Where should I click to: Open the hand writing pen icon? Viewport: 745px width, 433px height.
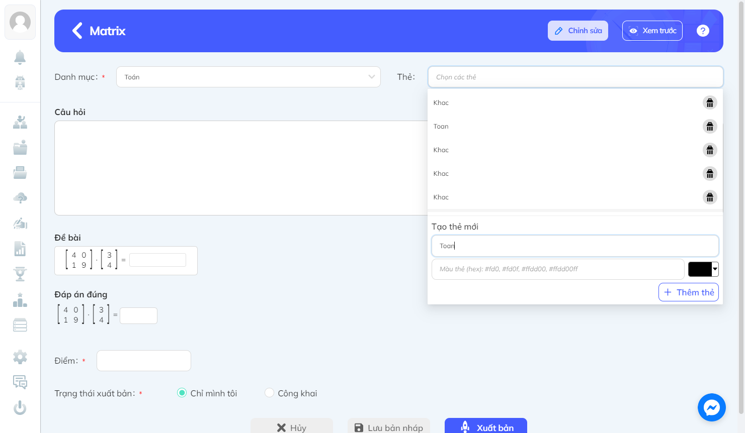pos(20,223)
